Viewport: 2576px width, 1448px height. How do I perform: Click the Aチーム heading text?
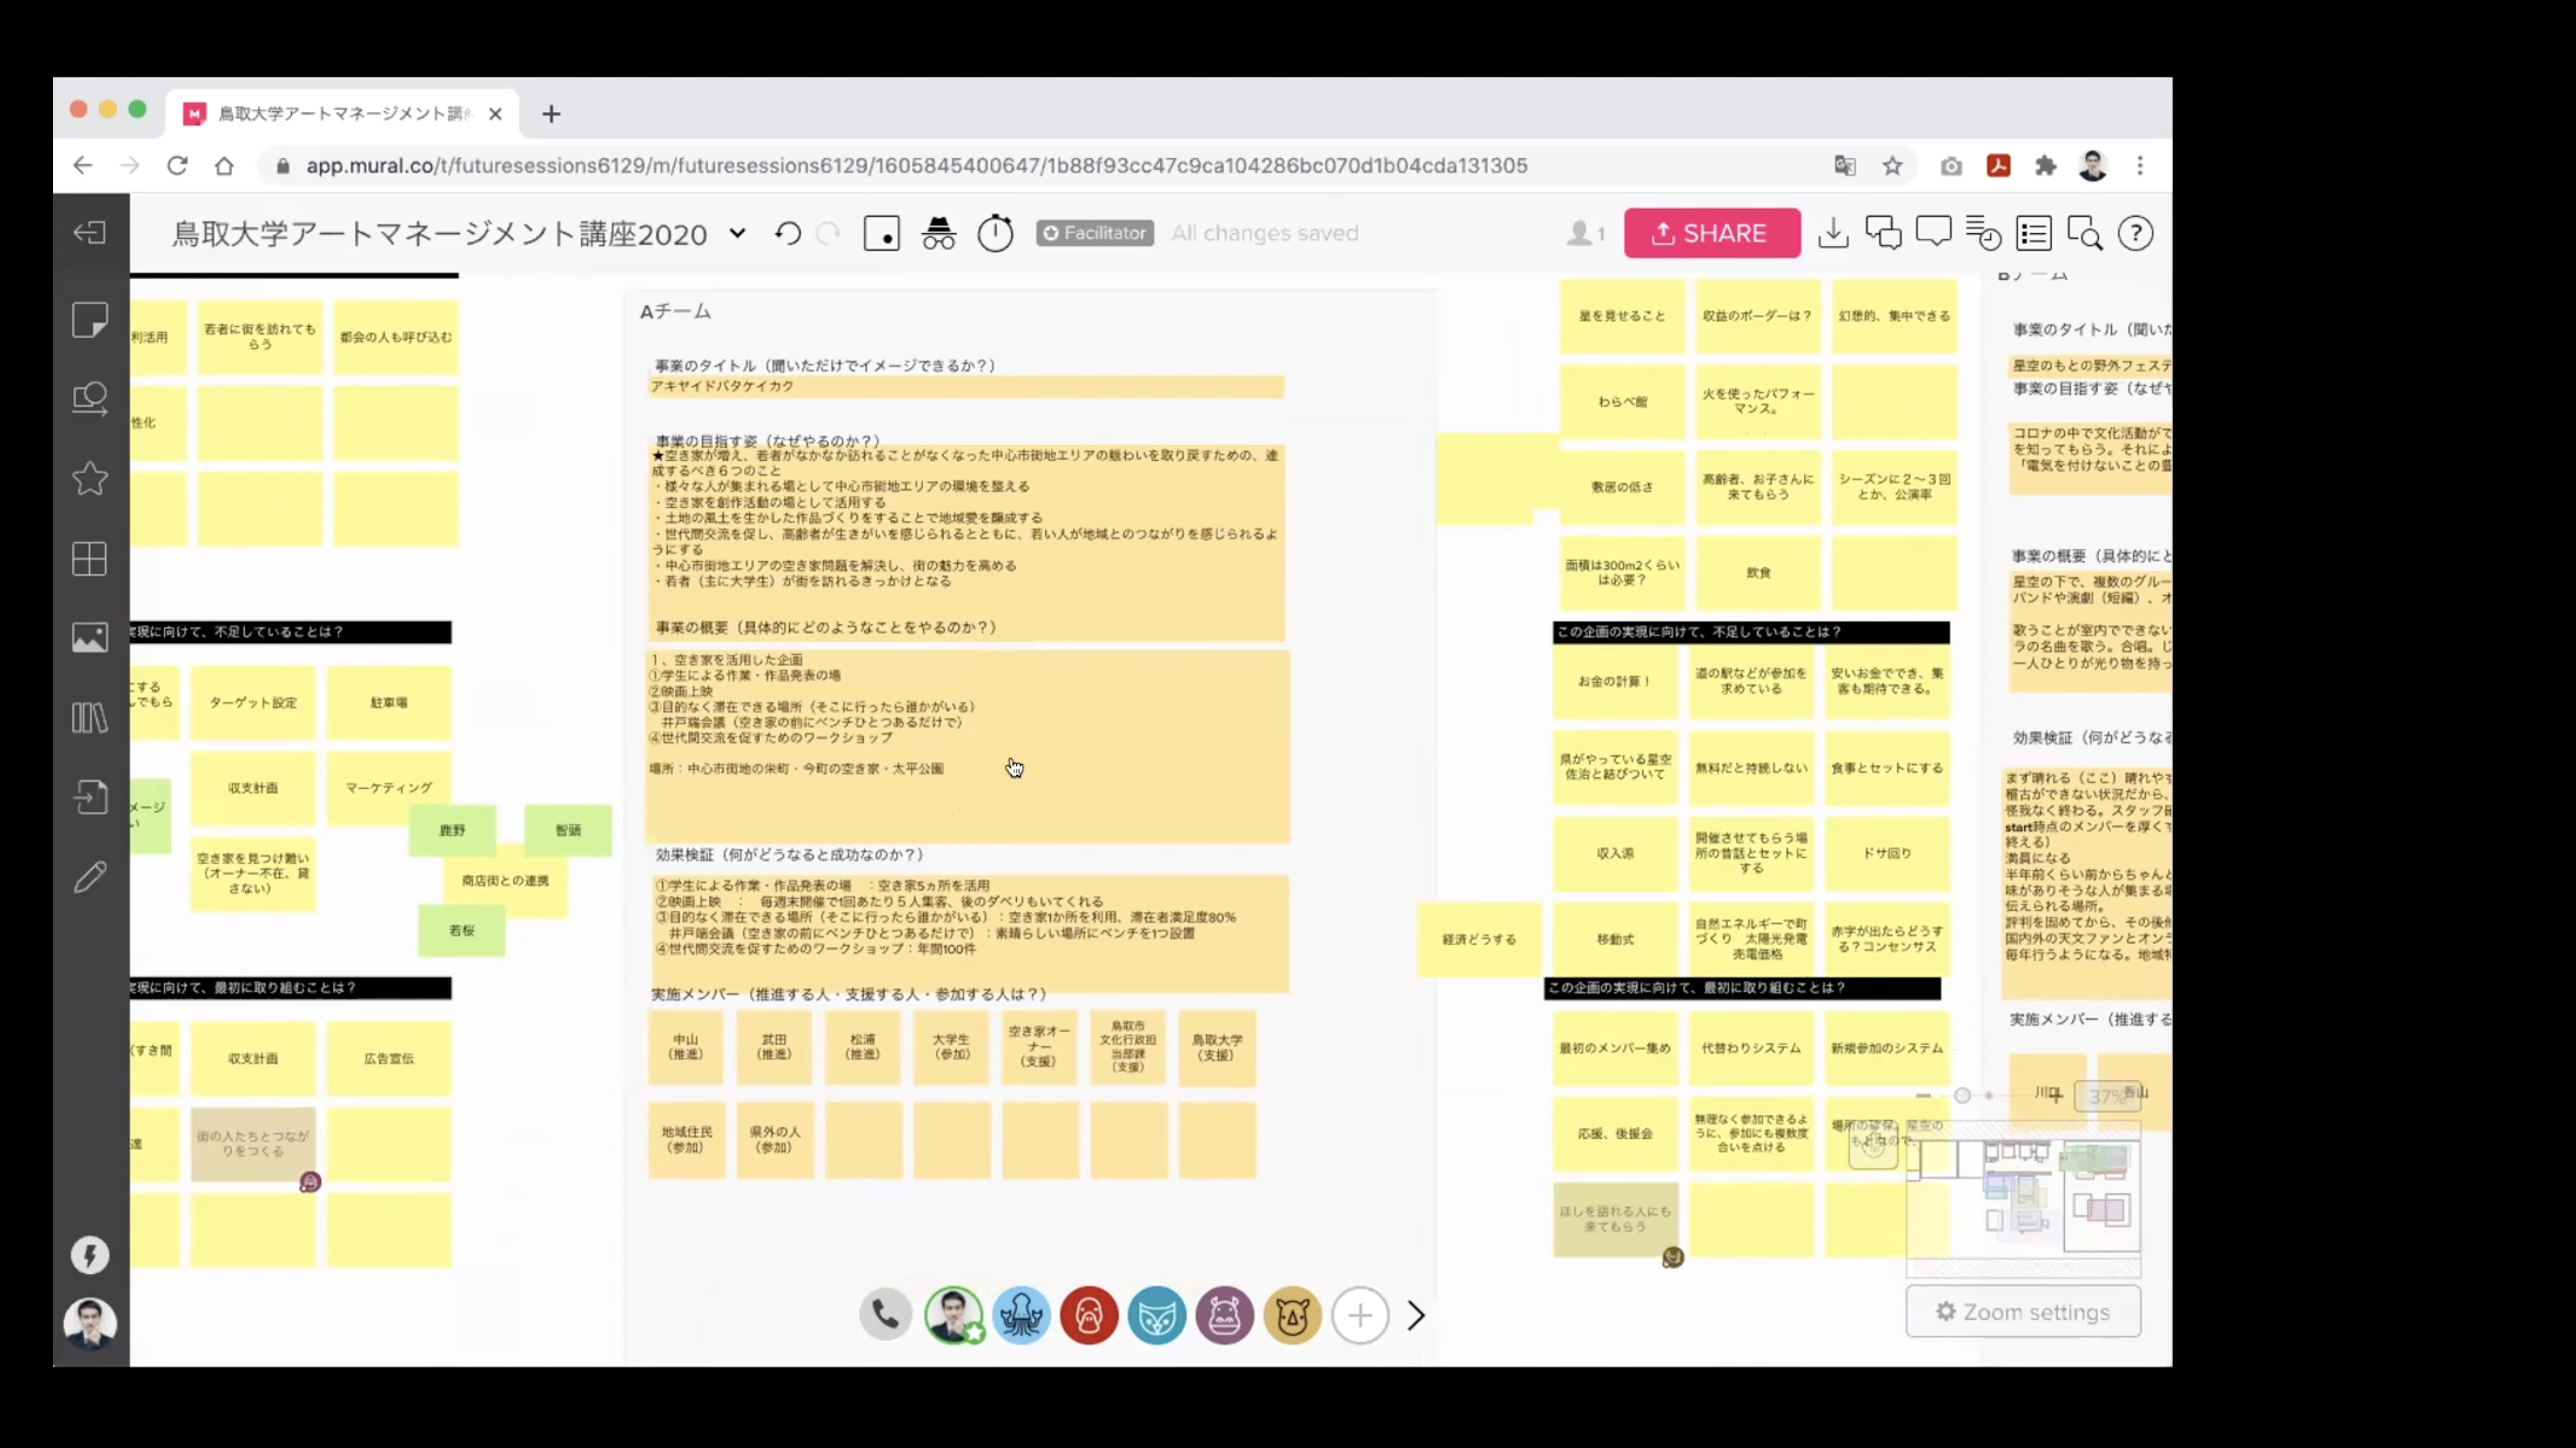coord(675,312)
